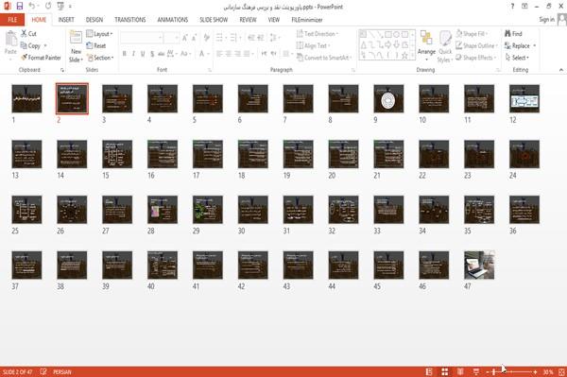Viewport: 567px width, 377px height.
Task: Click the fit slide to window icon
Action: [x=561, y=371]
